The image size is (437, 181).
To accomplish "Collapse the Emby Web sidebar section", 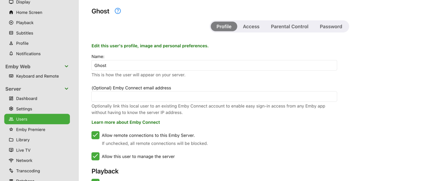I will pos(66,66).
